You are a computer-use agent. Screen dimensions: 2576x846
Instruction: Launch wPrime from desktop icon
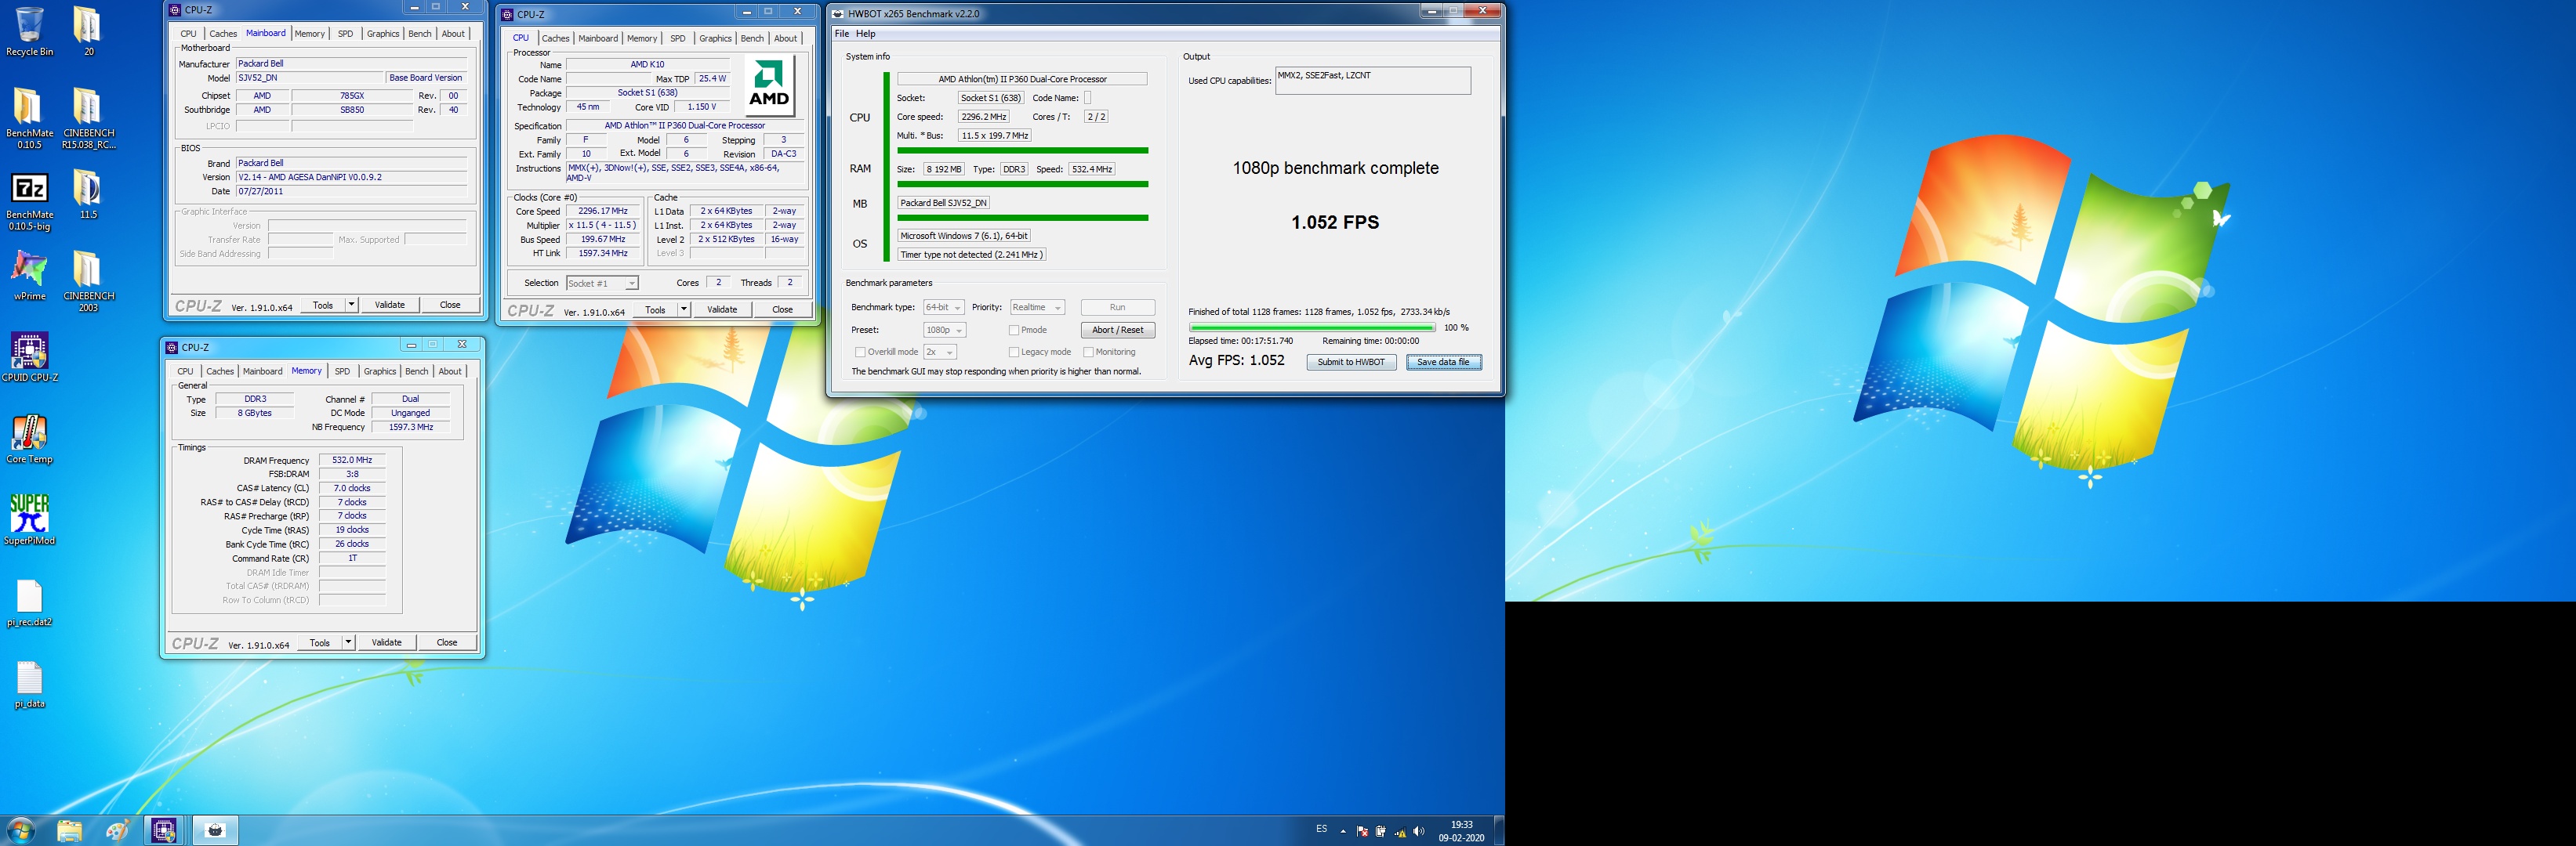30,276
